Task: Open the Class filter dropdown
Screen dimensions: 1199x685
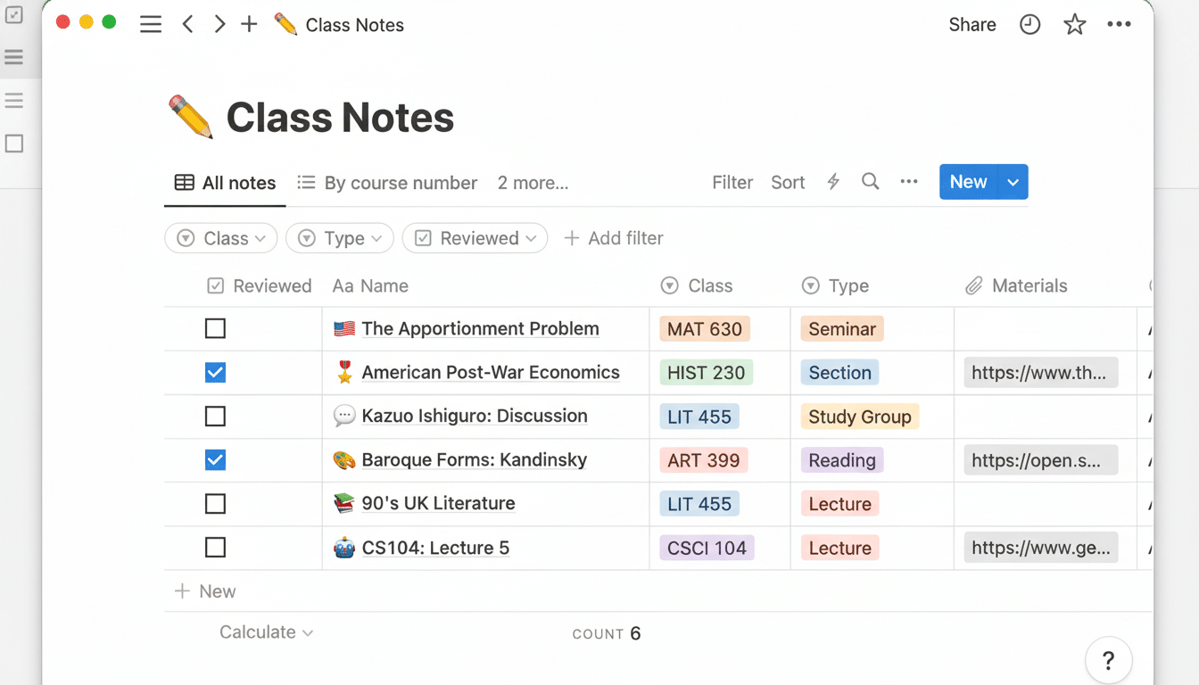Action: point(220,238)
